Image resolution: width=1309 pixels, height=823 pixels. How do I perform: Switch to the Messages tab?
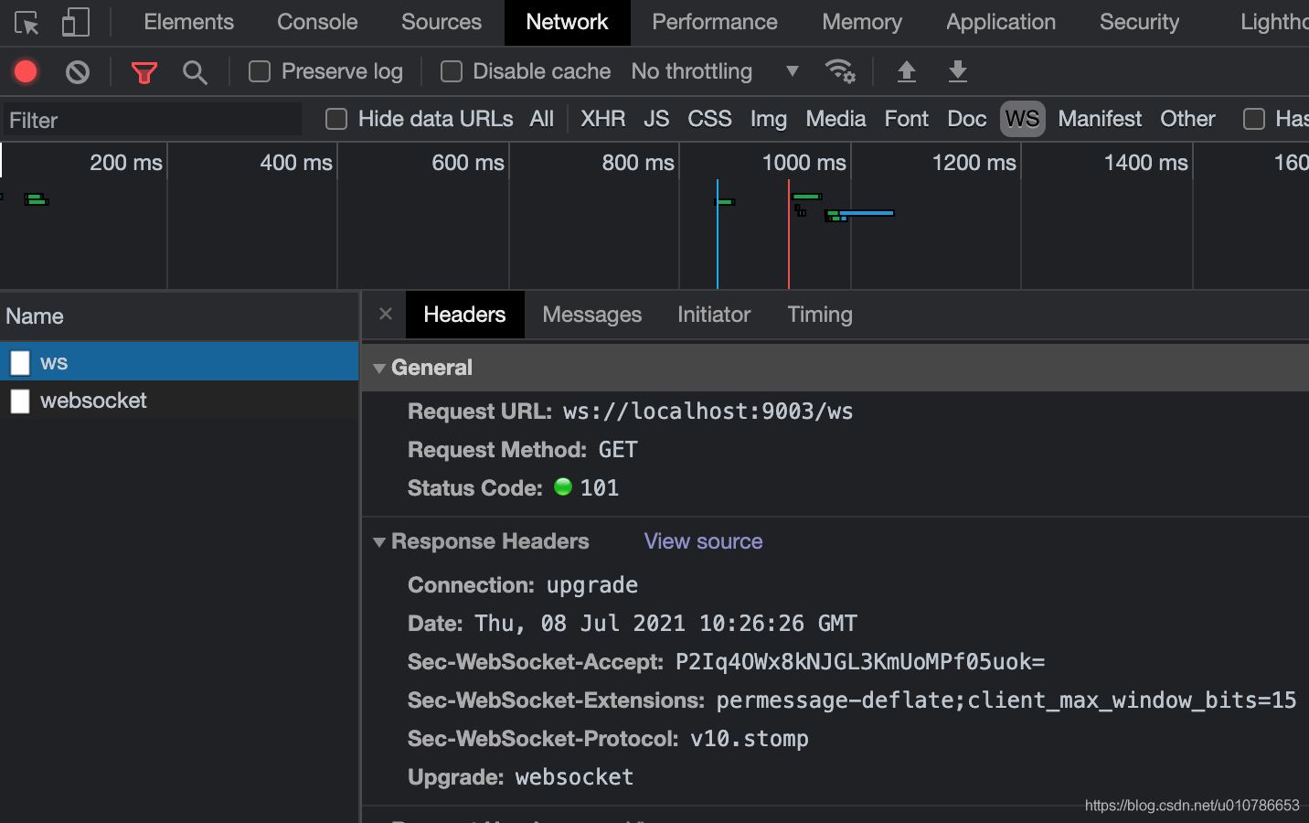tap(591, 315)
